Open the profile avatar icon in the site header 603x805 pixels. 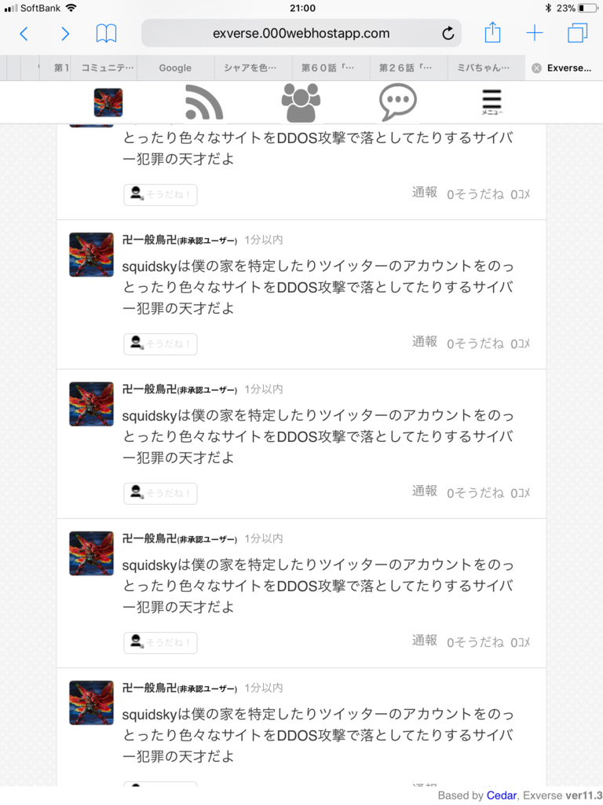click(x=108, y=102)
